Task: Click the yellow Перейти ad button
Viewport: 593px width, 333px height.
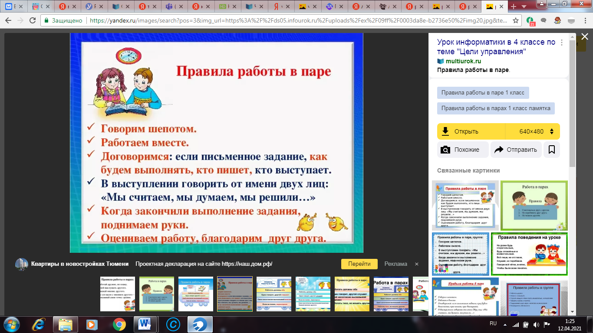Action: [x=359, y=264]
